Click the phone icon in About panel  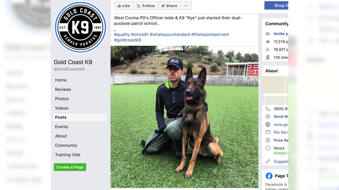268,109
